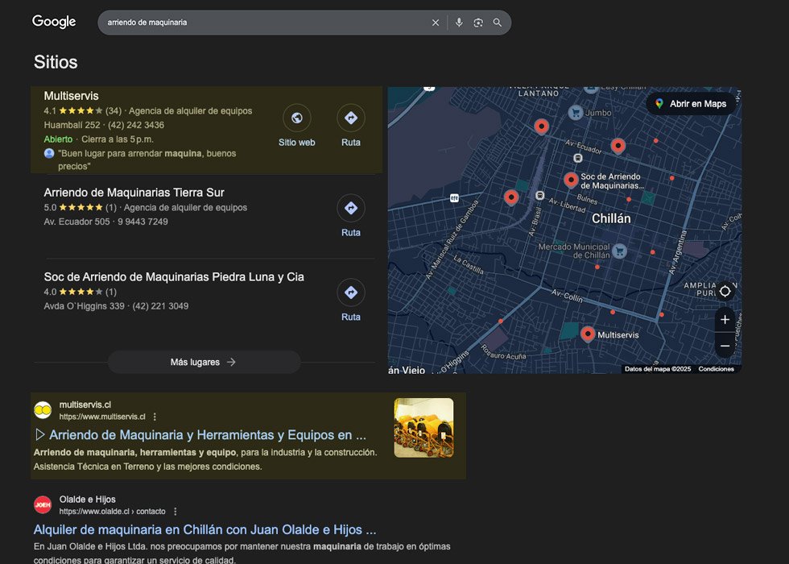The height and width of the screenshot is (564, 789).
Task: Open options menu for multiservis.cl result
Action: [x=155, y=417]
